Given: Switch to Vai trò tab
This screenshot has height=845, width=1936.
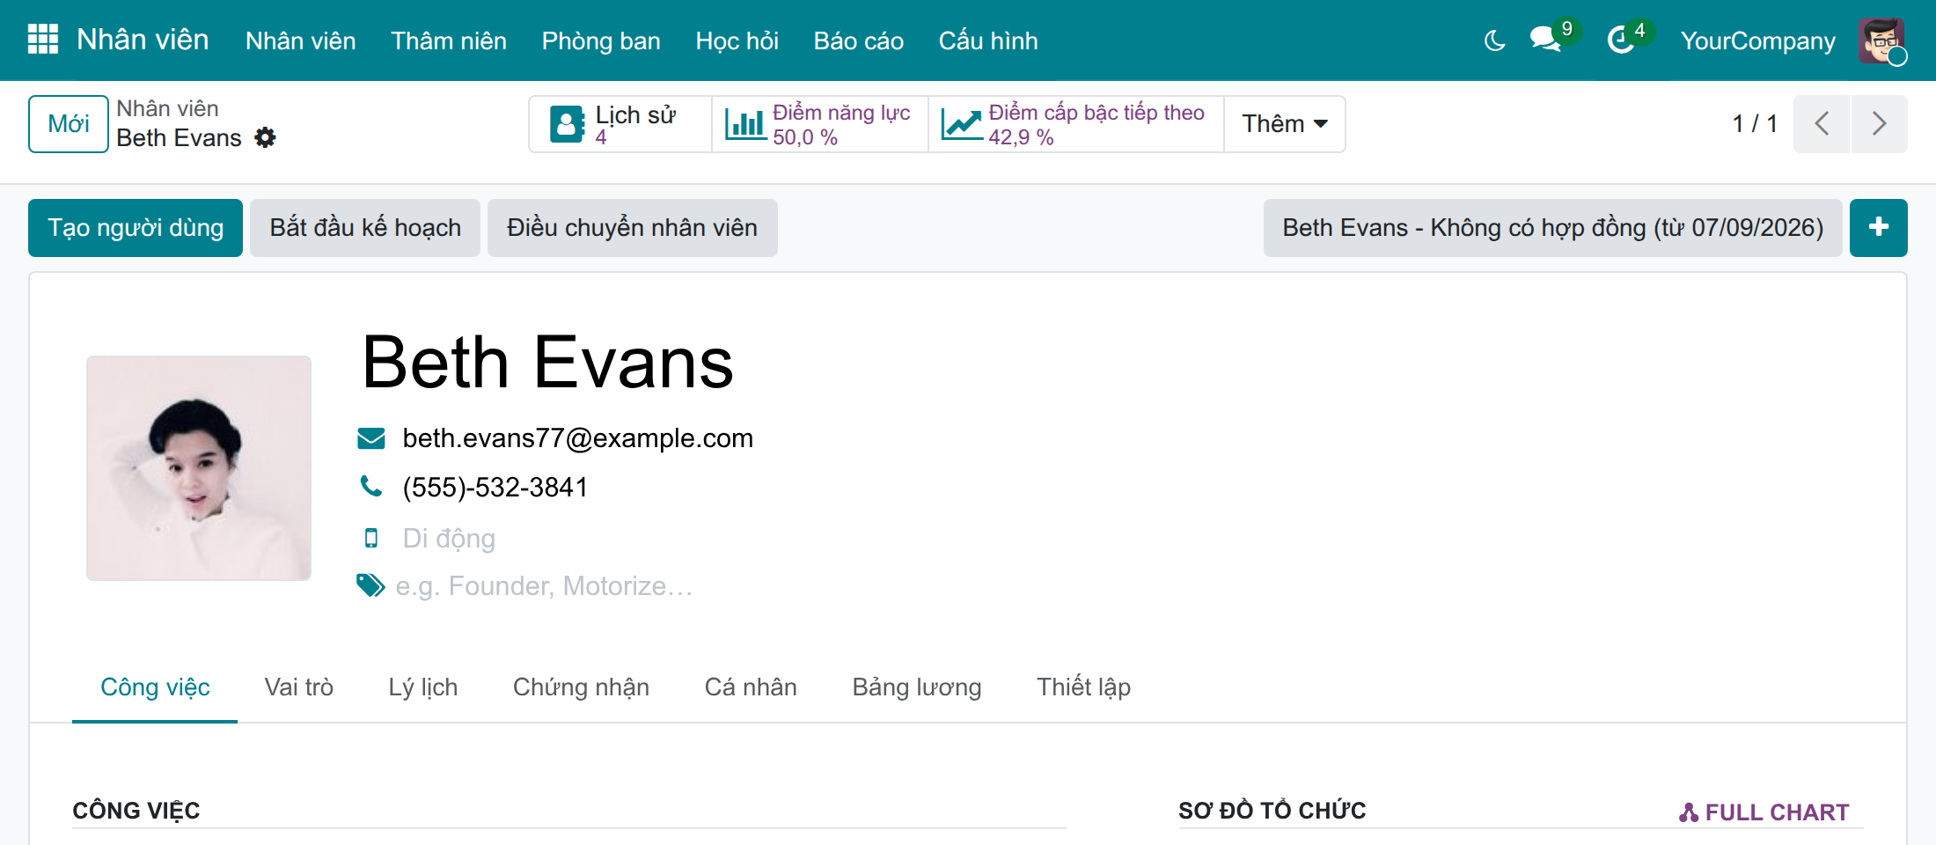Looking at the screenshot, I should (x=299, y=687).
